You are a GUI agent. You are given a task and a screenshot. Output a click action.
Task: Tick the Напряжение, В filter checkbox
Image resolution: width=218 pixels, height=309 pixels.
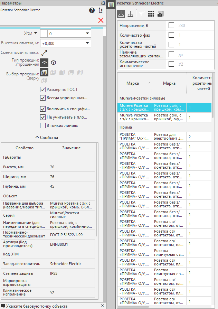pos(171,25)
